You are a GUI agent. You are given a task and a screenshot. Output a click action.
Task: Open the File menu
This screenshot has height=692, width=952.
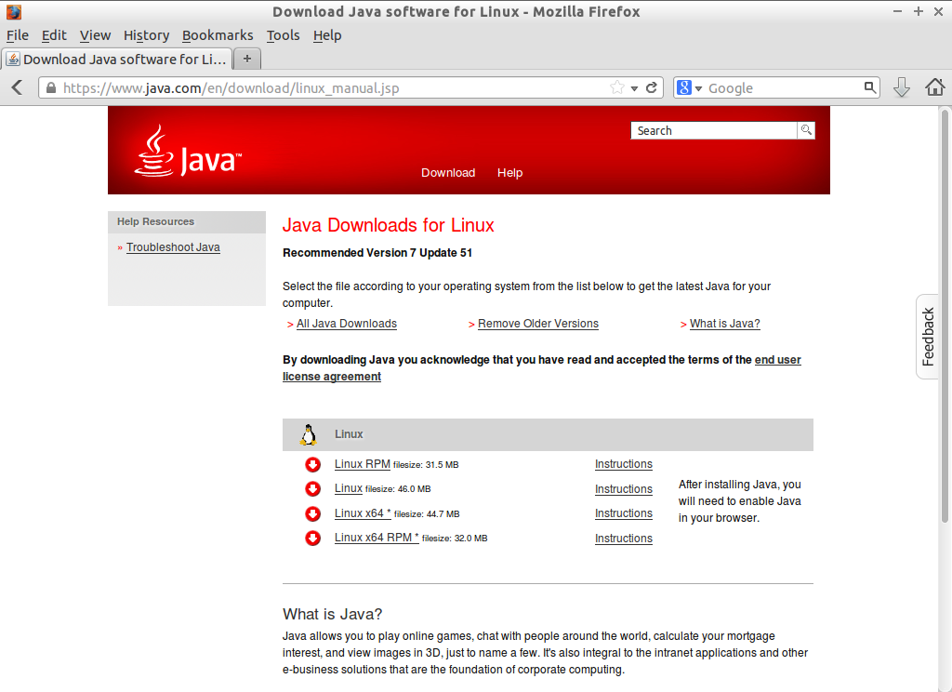(18, 35)
